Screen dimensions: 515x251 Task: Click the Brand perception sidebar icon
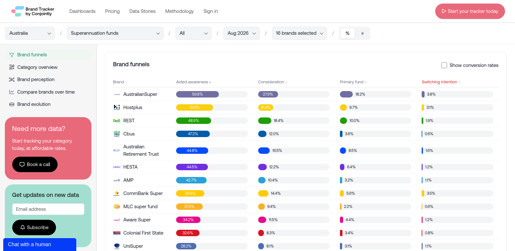(12, 79)
